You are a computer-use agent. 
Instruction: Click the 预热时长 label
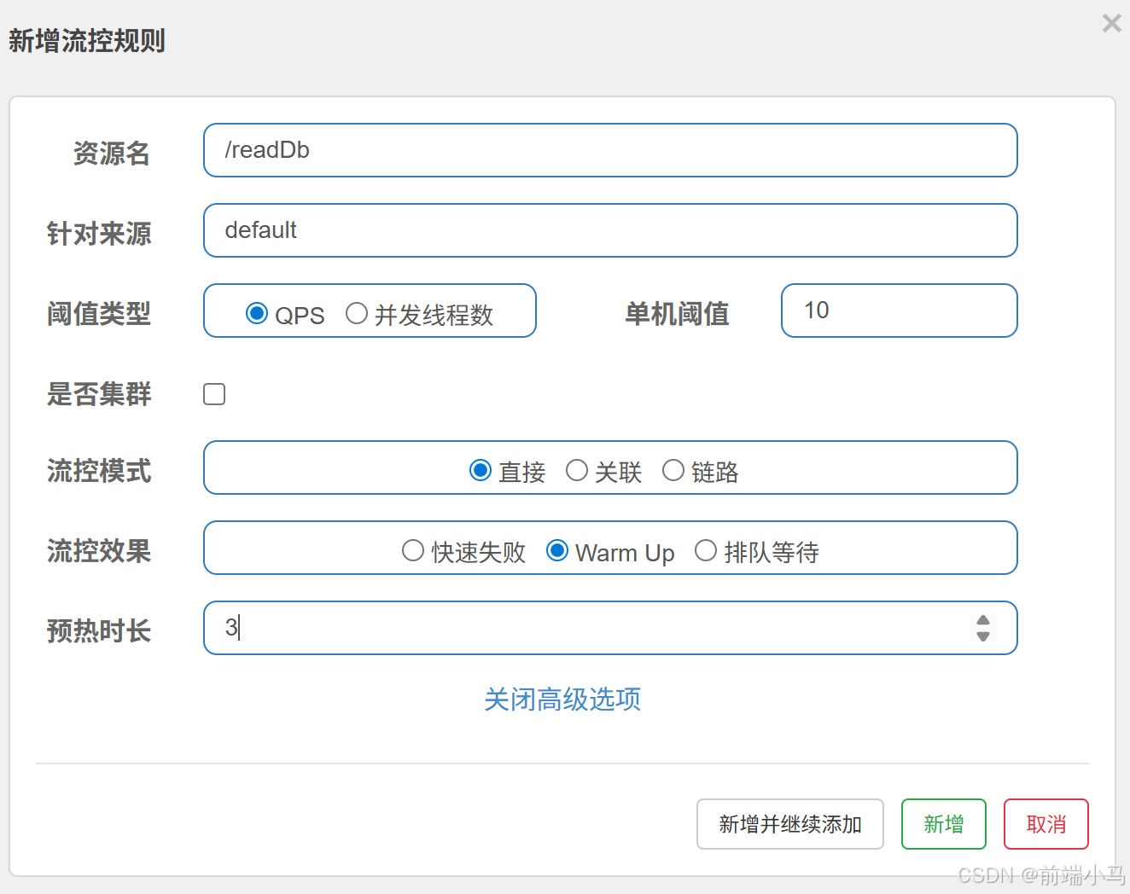[x=99, y=631]
